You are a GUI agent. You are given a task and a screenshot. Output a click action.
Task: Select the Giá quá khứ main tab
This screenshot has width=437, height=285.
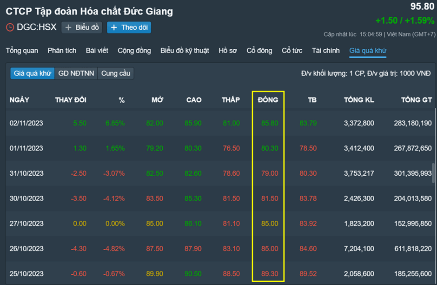coord(368,50)
